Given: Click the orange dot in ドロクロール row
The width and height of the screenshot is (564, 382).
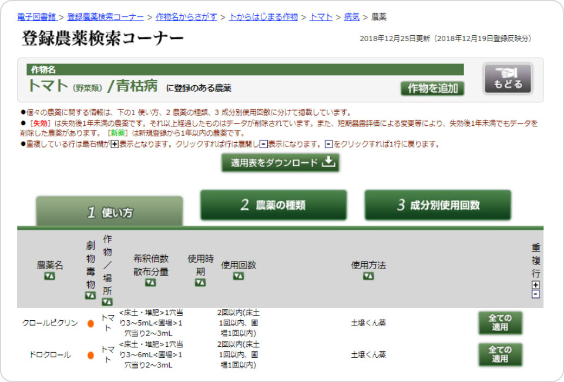Looking at the screenshot, I should coord(90,355).
